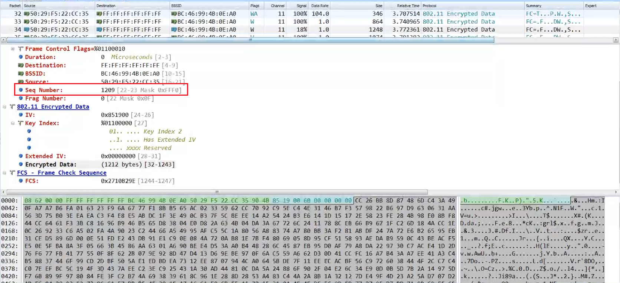
Task: Sort packets by the Signal column header
Action: [x=301, y=6]
